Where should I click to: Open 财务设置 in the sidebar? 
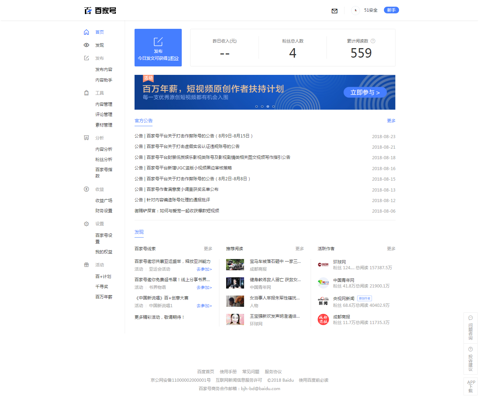pos(104,211)
